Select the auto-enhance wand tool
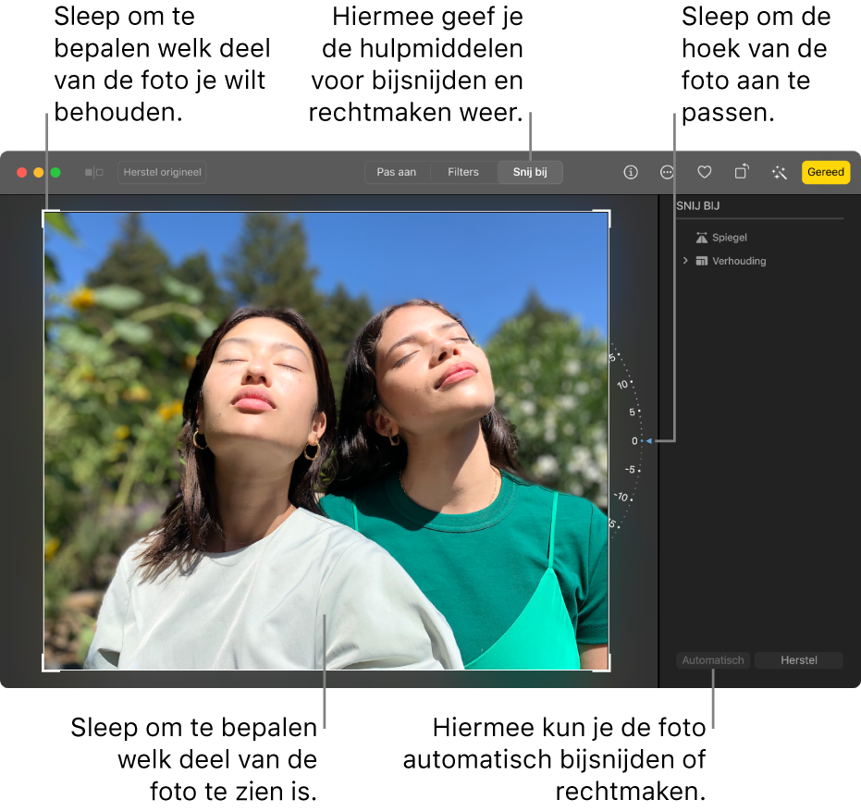The image size is (861, 812). 779,172
